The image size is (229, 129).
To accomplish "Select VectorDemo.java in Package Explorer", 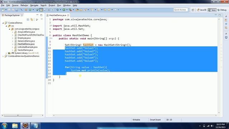I will pos(25,50).
